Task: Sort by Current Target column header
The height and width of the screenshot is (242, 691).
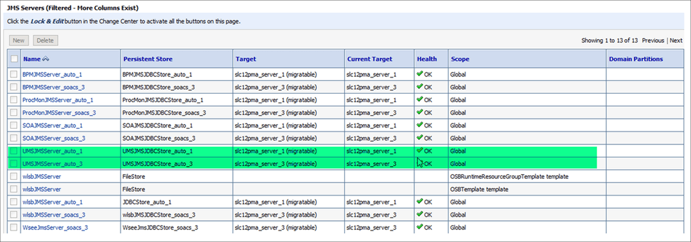Action: point(370,59)
